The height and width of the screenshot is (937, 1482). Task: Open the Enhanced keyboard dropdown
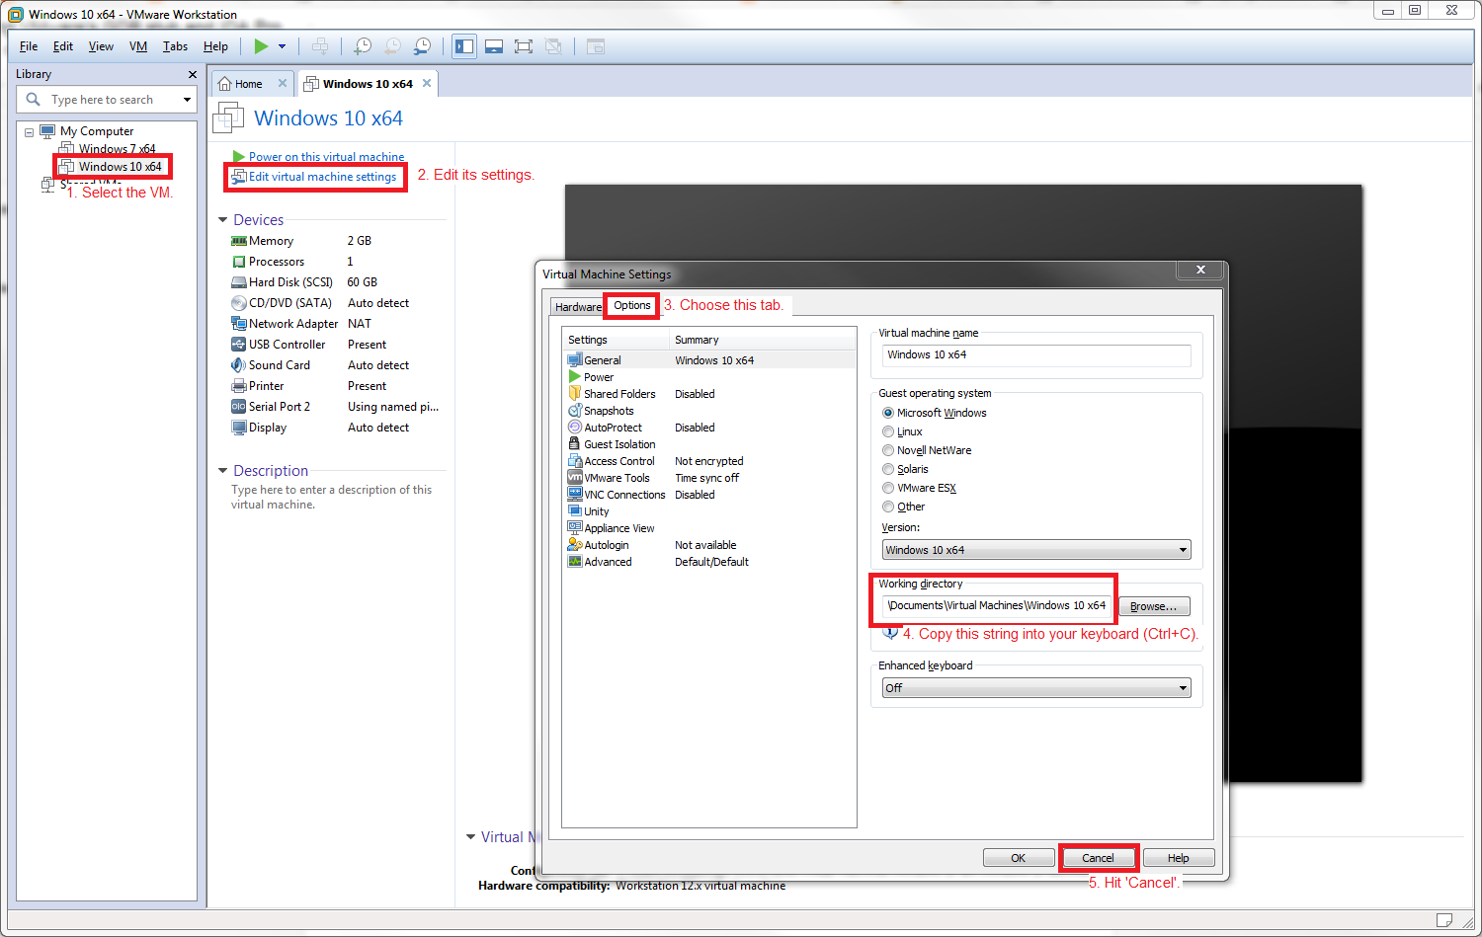tap(1036, 688)
